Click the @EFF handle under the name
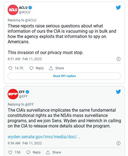The width and height of the screenshot is (128, 156). (23, 96)
